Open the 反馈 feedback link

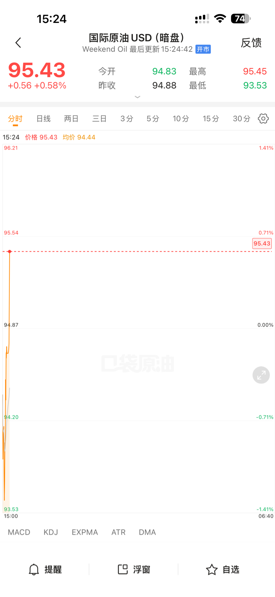click(x=251, y=43)
